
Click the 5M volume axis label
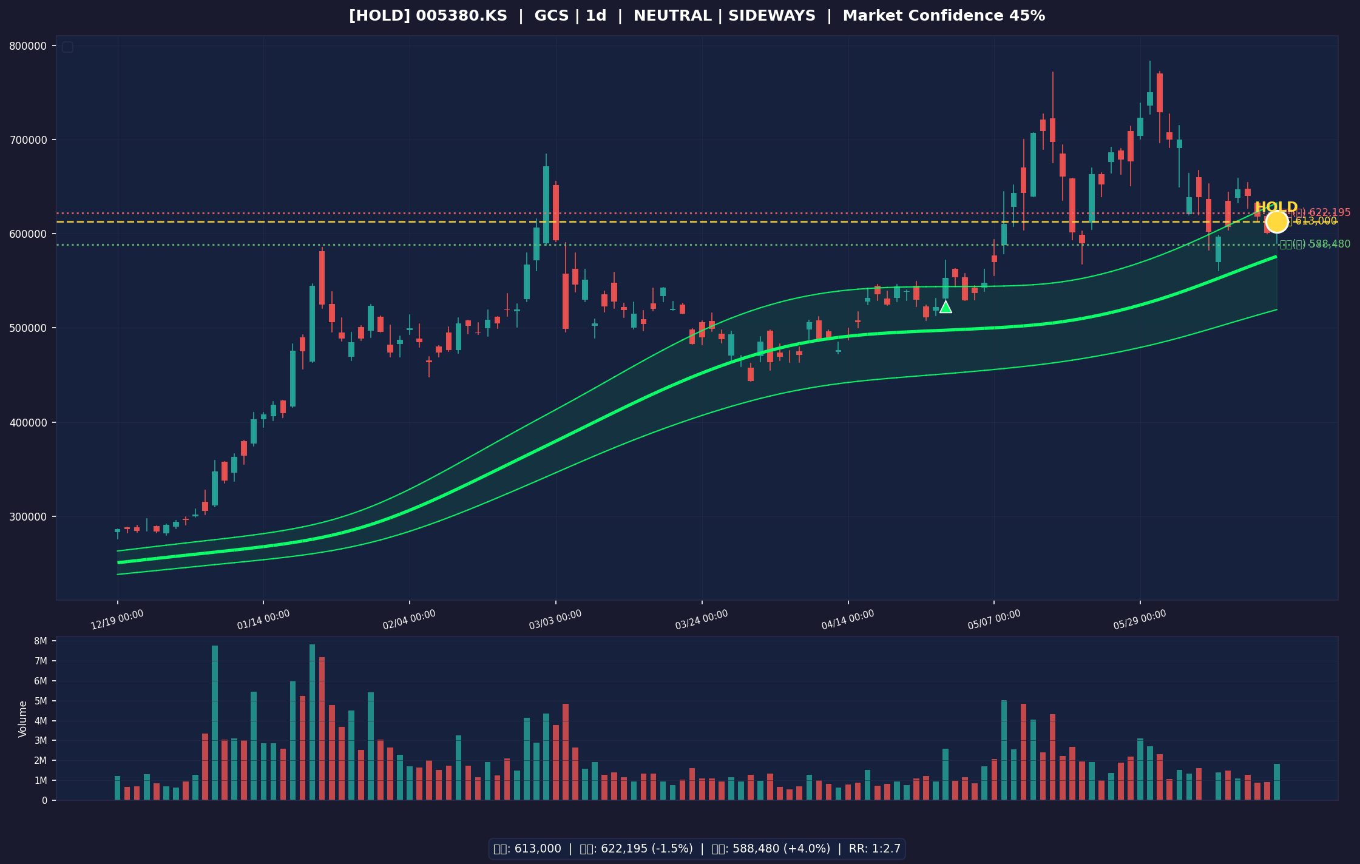[41, 701]
